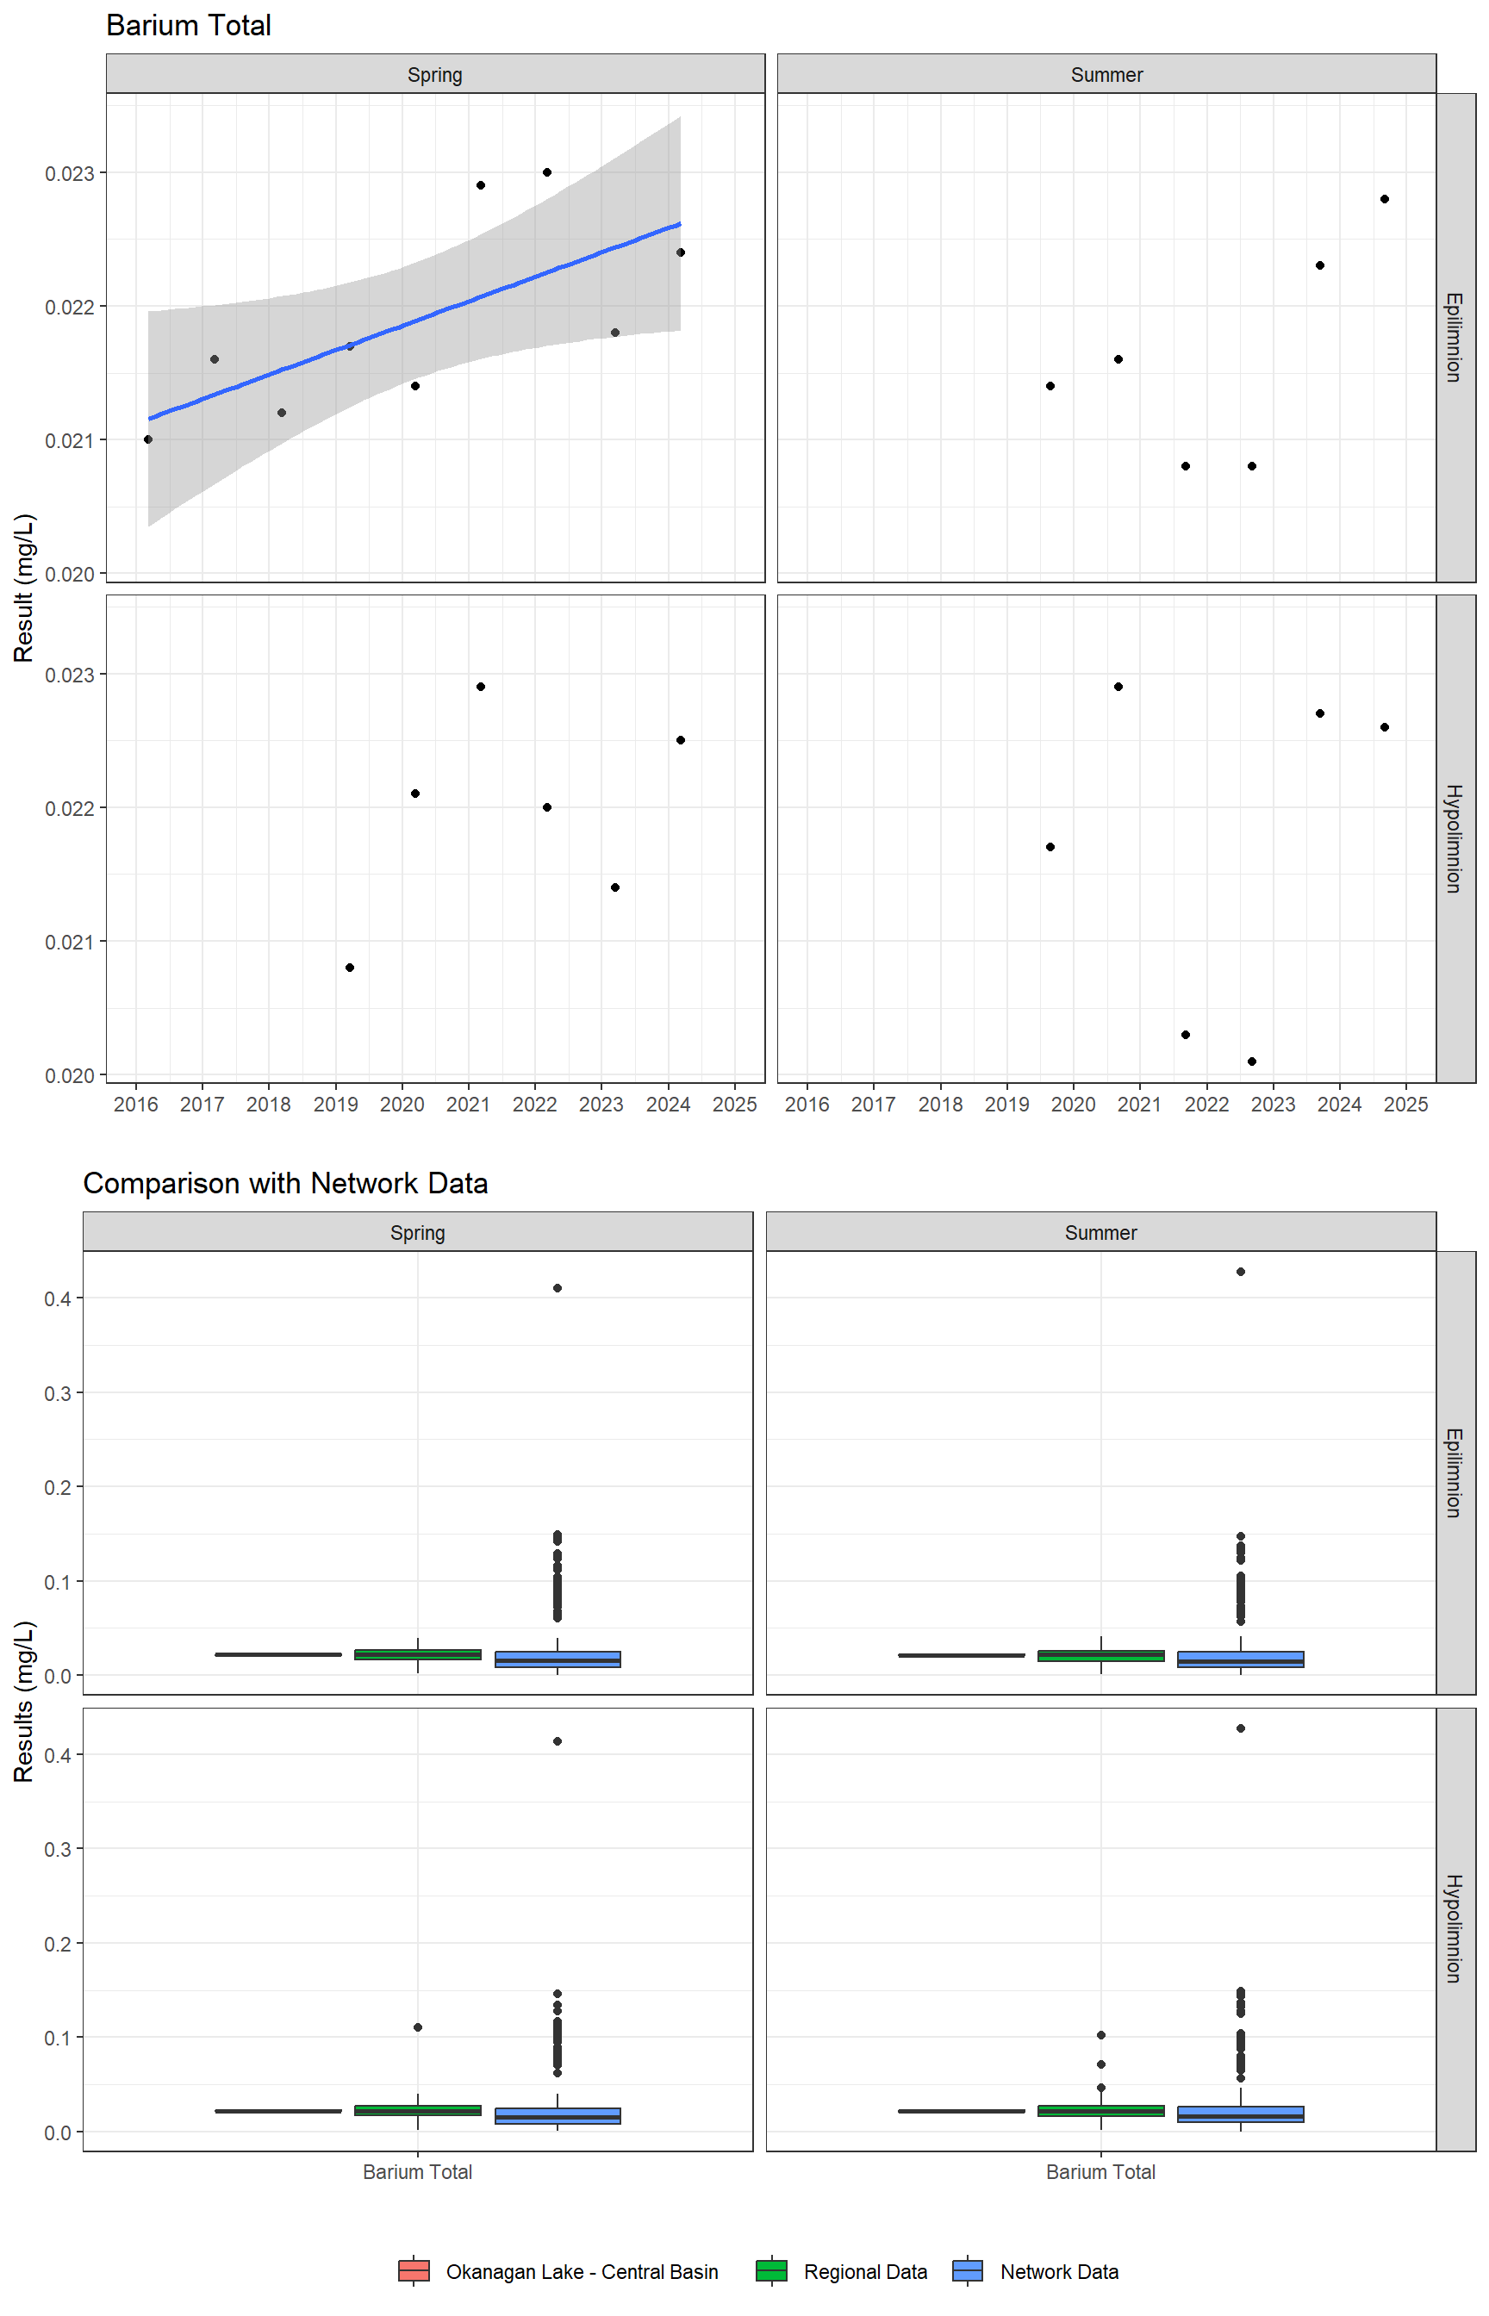Click the 2021 data point in Summer Hypolimnion
1489x2316 pixels.
[x=1186, y=1034]
